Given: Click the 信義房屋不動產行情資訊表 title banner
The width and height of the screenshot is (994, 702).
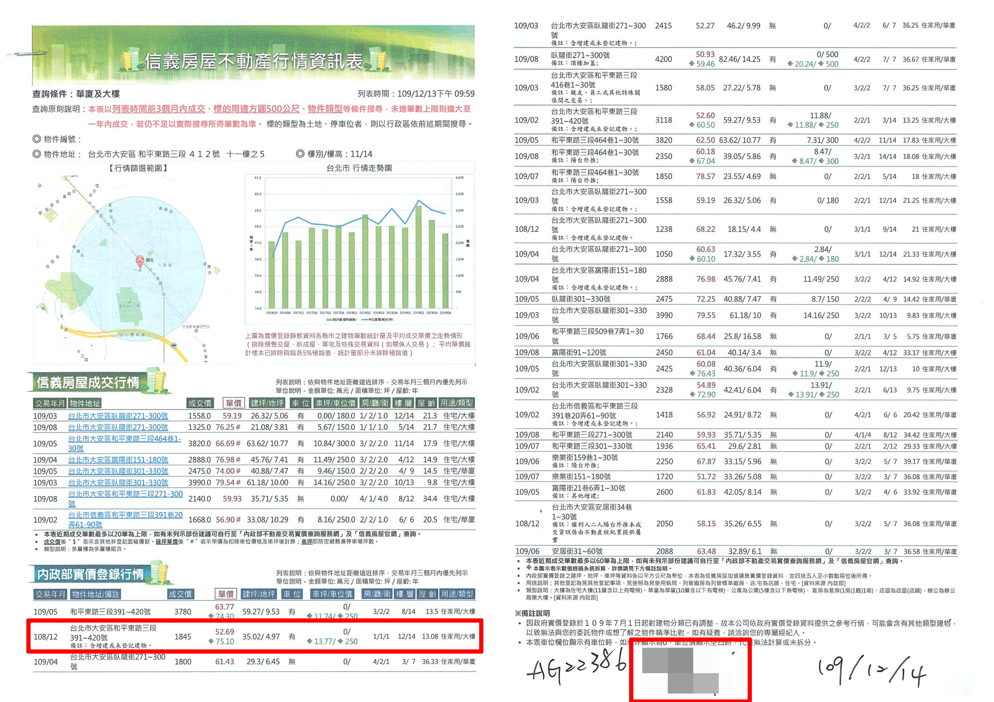Looking at the screenshot, I should 253,55.
